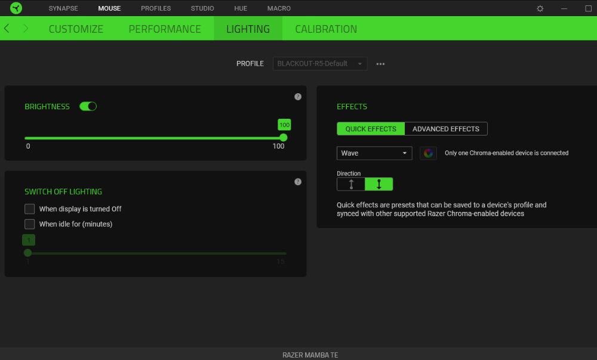The image size is (597, 360).
Task: Click the Effects heading
Action: (352, 106)
